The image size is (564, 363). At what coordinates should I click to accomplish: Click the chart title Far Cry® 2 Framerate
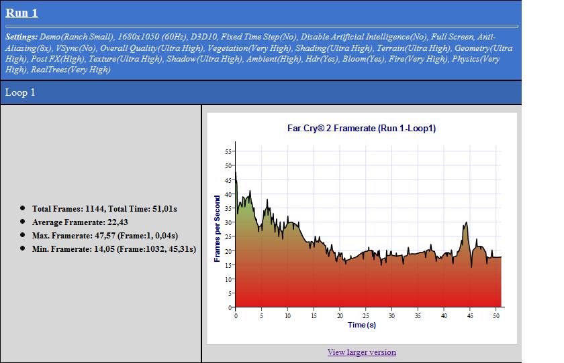(x=361, y=128)
